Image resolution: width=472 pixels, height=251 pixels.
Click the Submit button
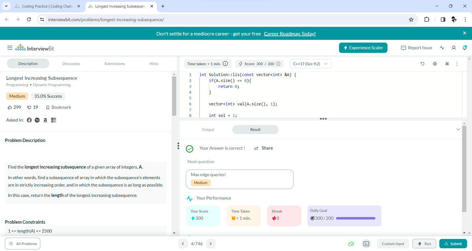[453, 244]
